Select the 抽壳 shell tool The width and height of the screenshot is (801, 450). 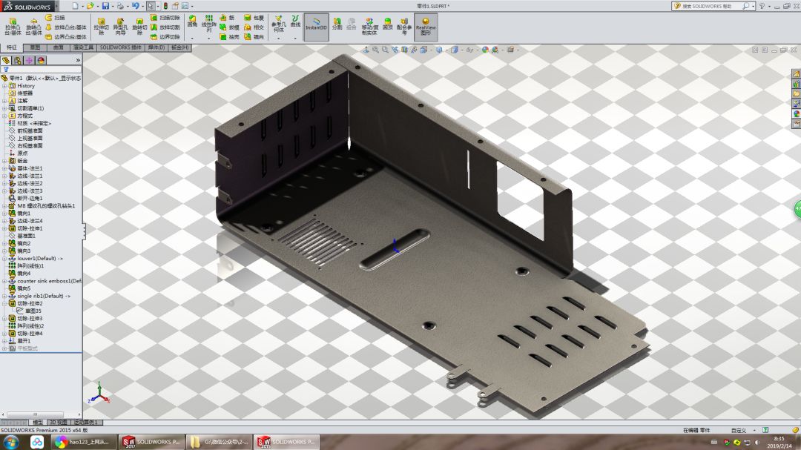point(223,36)
